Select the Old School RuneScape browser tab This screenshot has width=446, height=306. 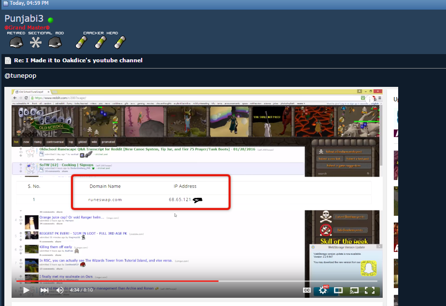[x=32, y=92]
